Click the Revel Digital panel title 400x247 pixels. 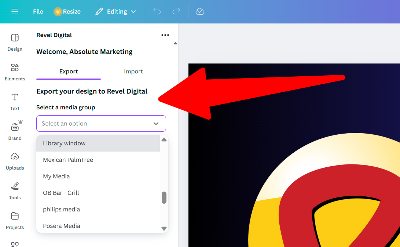coord(54,35)
